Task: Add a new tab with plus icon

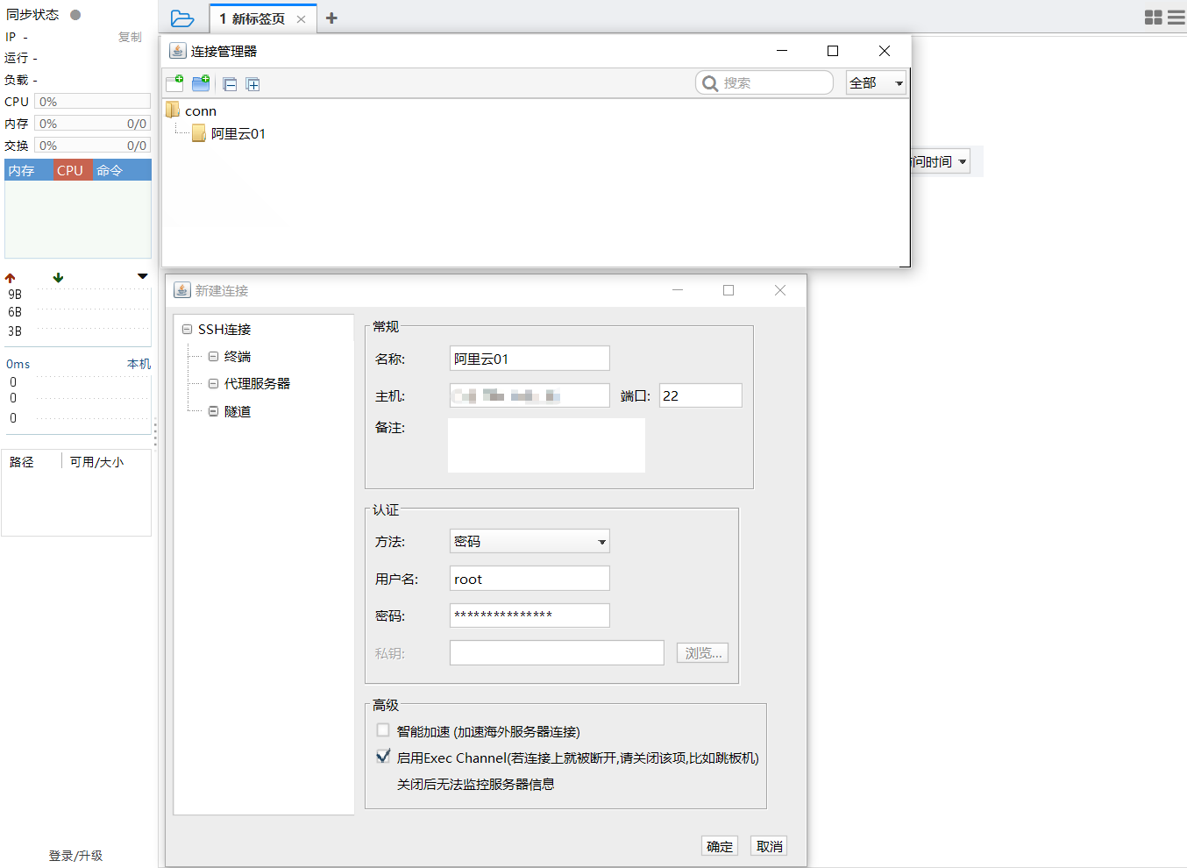Action: pos(331,18)
